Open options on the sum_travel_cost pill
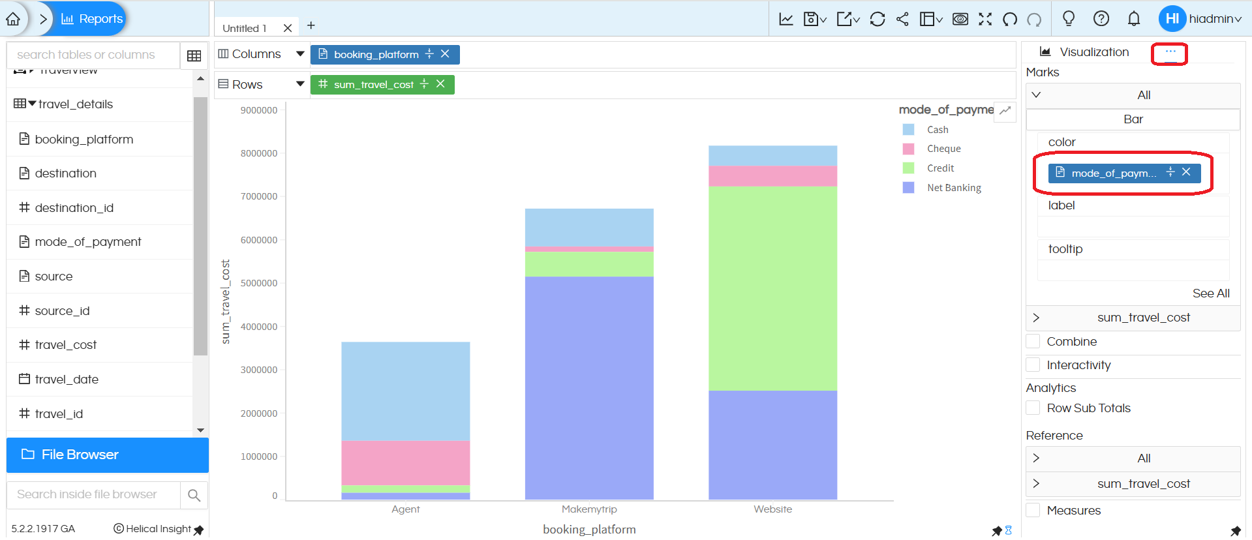 425,84
